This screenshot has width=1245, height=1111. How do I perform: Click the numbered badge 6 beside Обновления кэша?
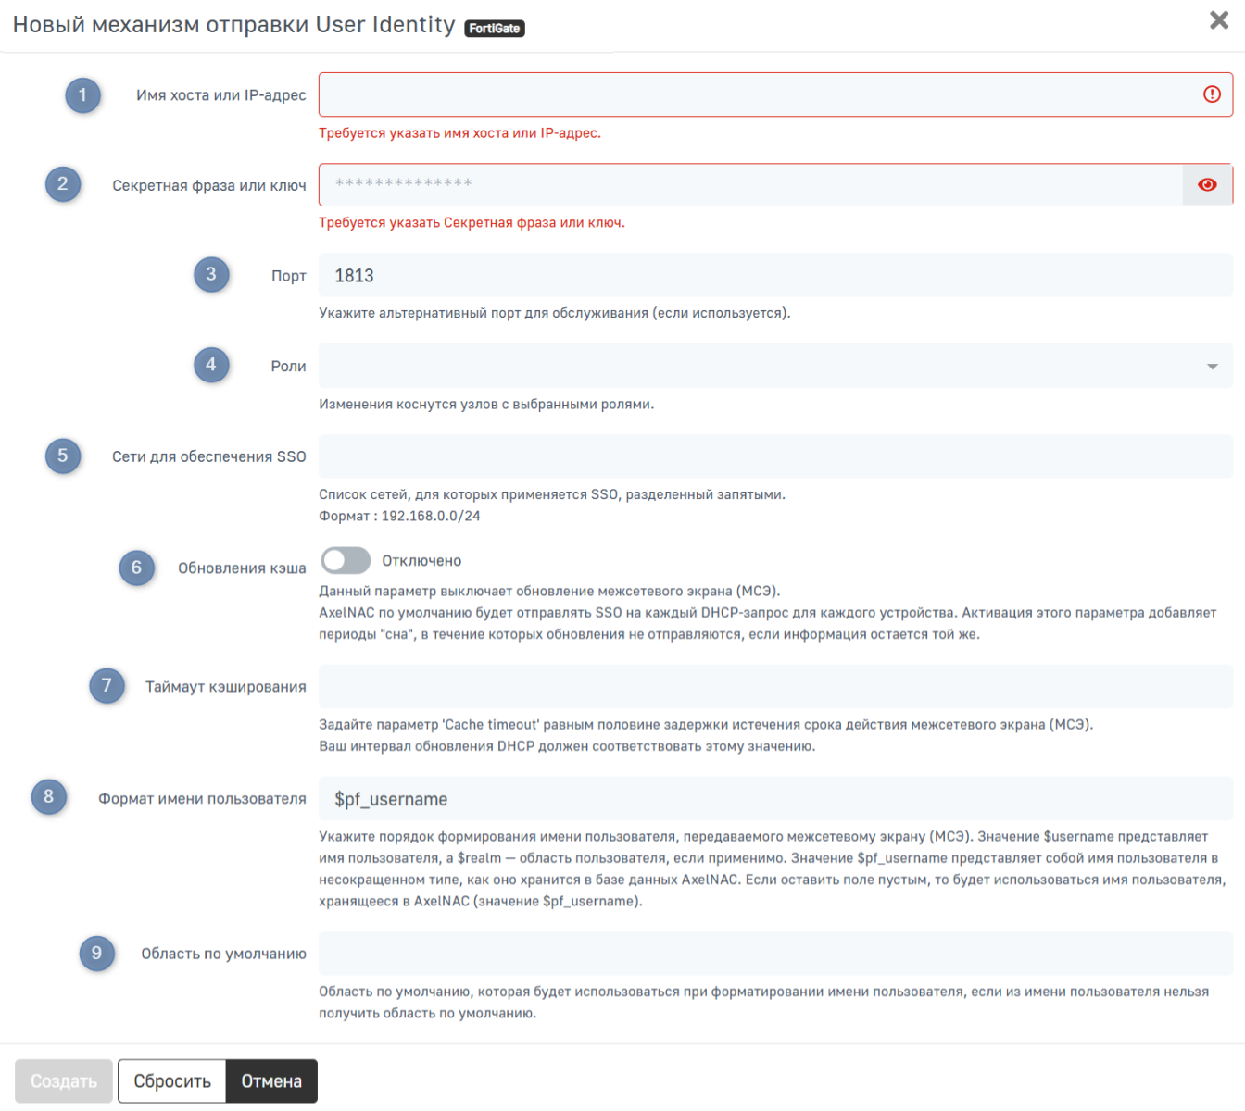tap(136, 568)
